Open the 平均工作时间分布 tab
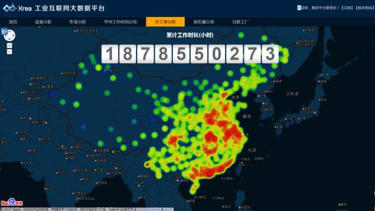 tap(121, 22)
